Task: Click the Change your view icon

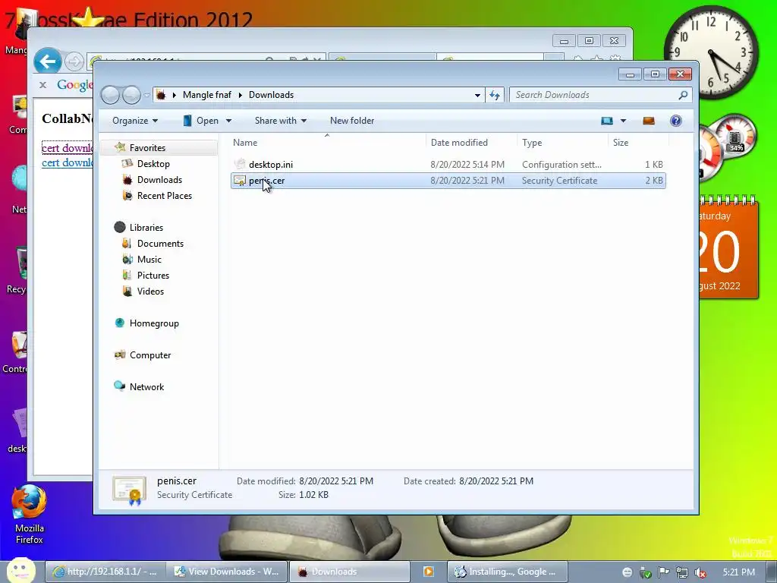Action: tap(607, 121)
